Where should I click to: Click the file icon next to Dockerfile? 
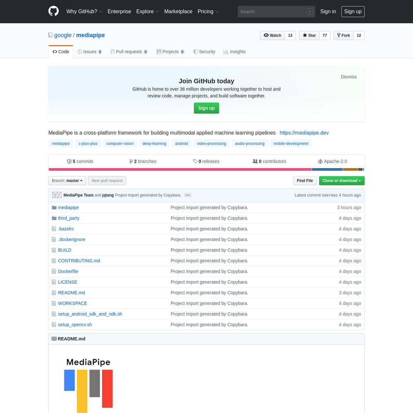pos(54,271)
